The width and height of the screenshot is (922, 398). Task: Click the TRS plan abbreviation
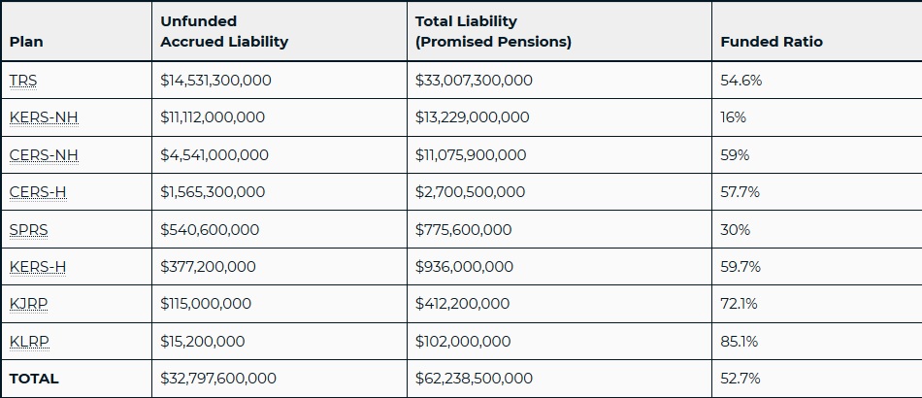coord(23,81)
